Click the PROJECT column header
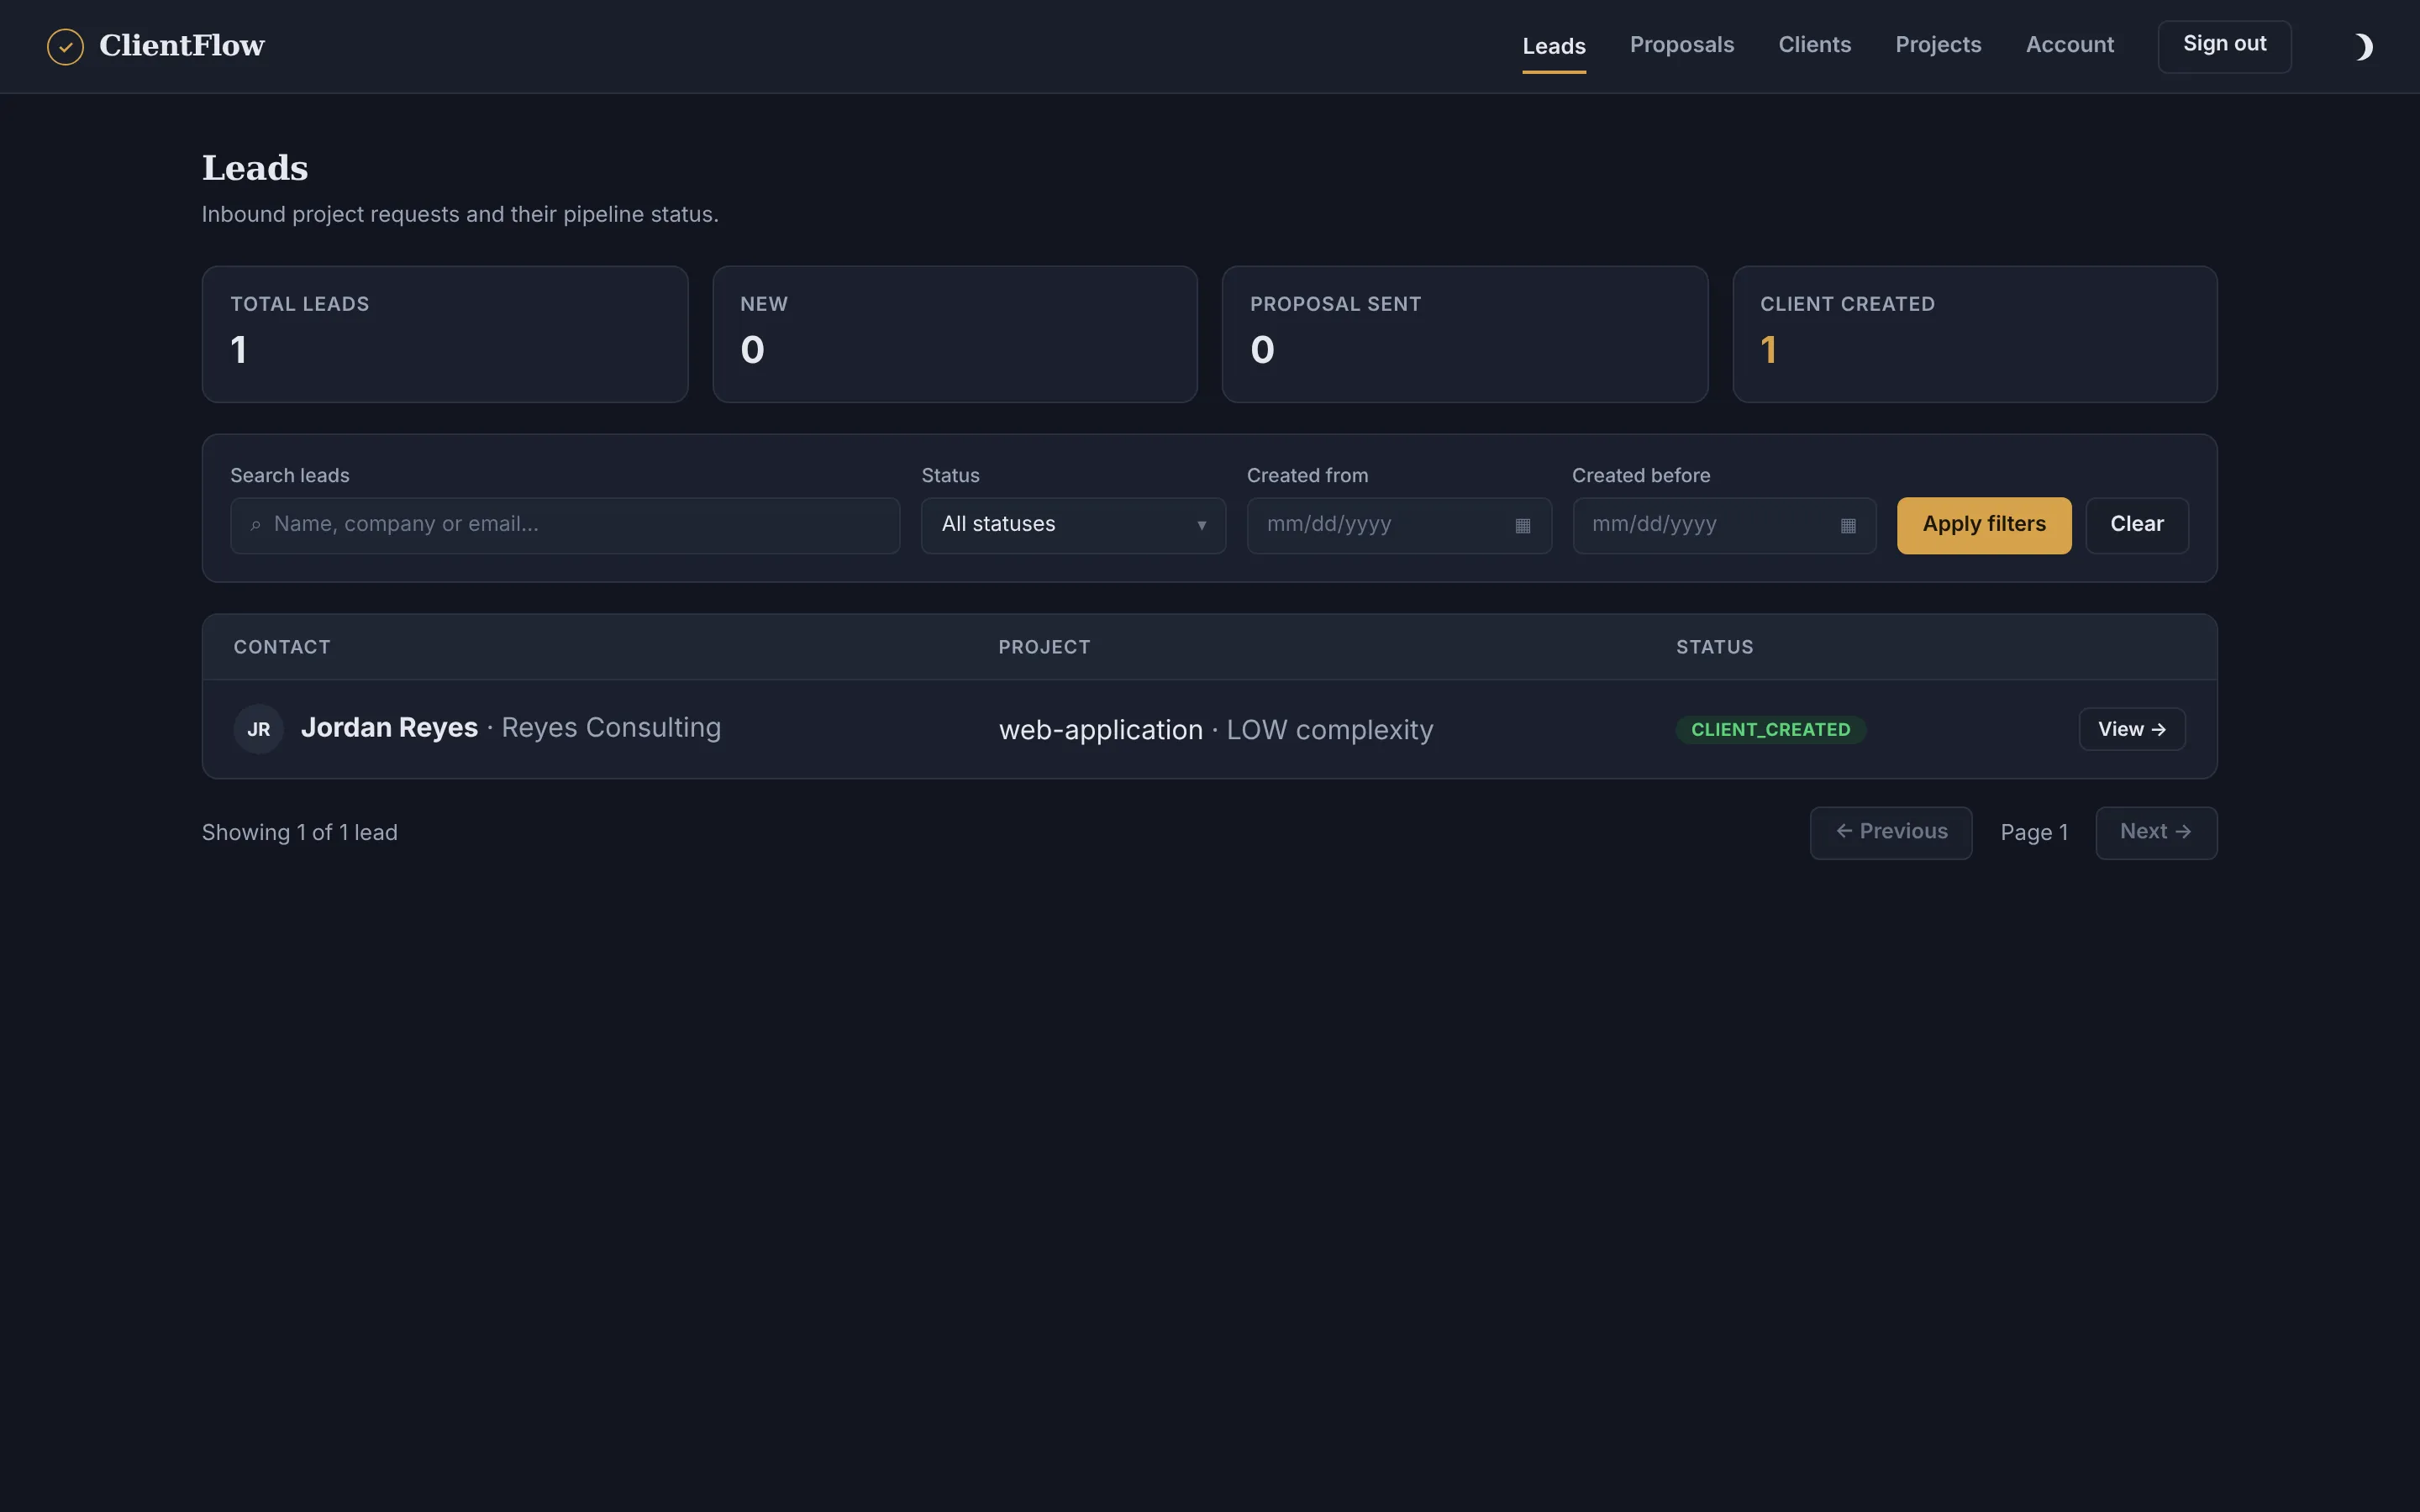 coord(1044,647)
